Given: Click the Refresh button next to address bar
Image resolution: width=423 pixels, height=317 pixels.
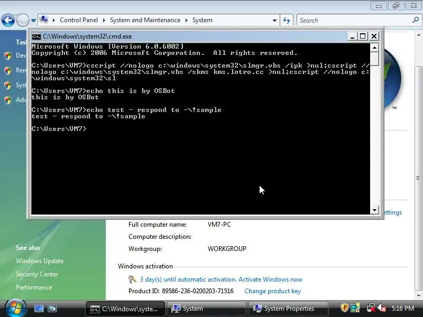Looking at the screenshot, I should [x=287, y=20].
